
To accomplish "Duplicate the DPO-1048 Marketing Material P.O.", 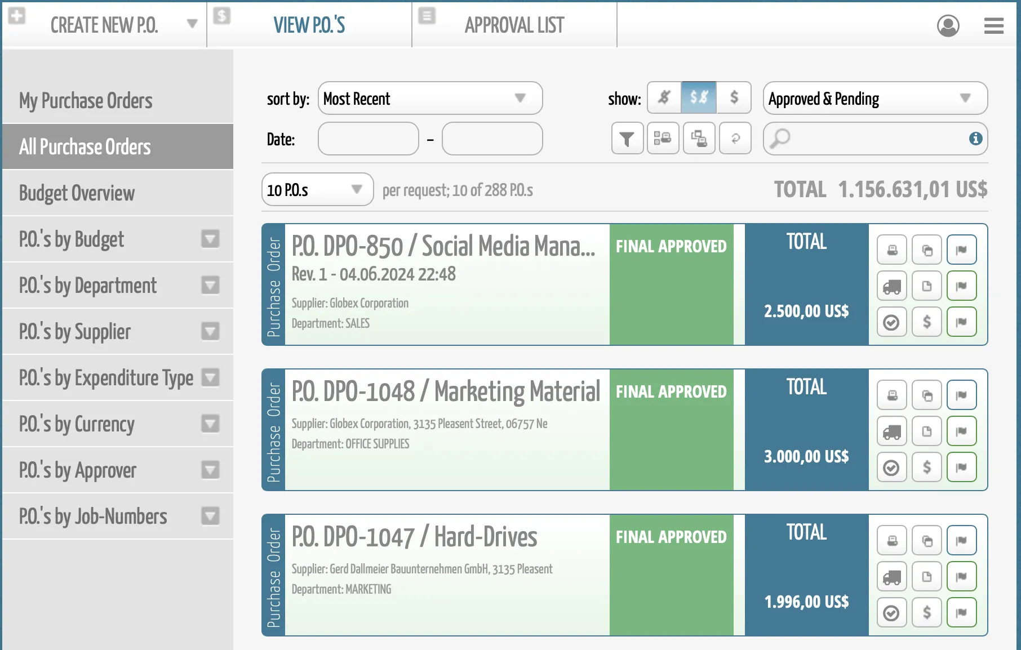I will (926, 395).
